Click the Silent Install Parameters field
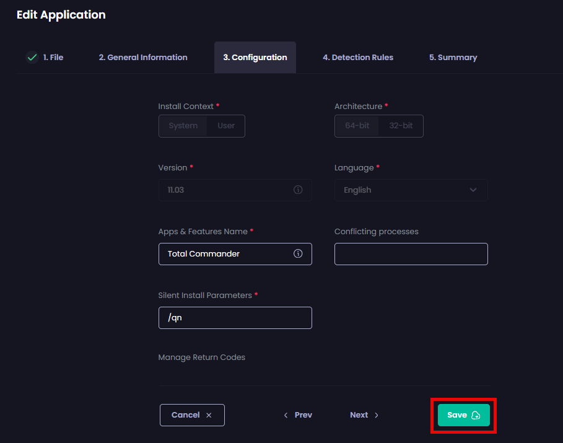 click(x=235, y=317)
